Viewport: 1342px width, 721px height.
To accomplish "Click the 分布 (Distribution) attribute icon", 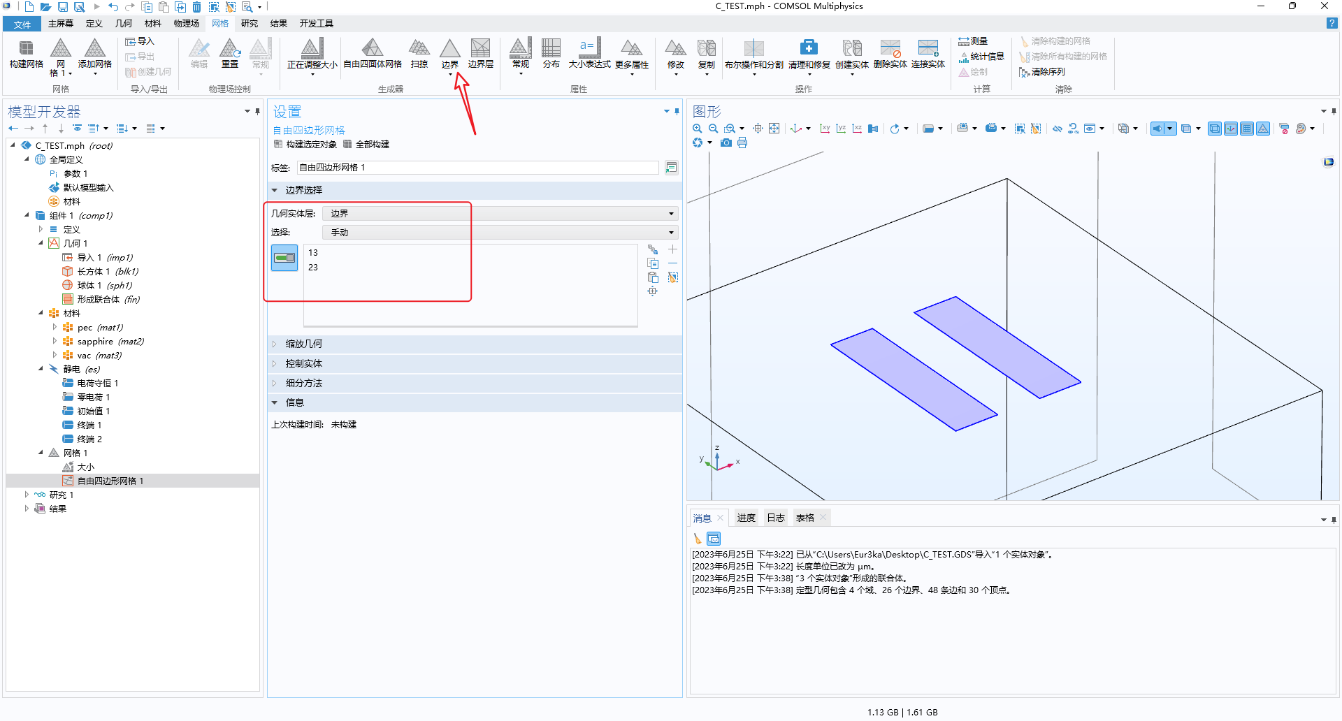I will pyautogui.click(x=551, y=53).
